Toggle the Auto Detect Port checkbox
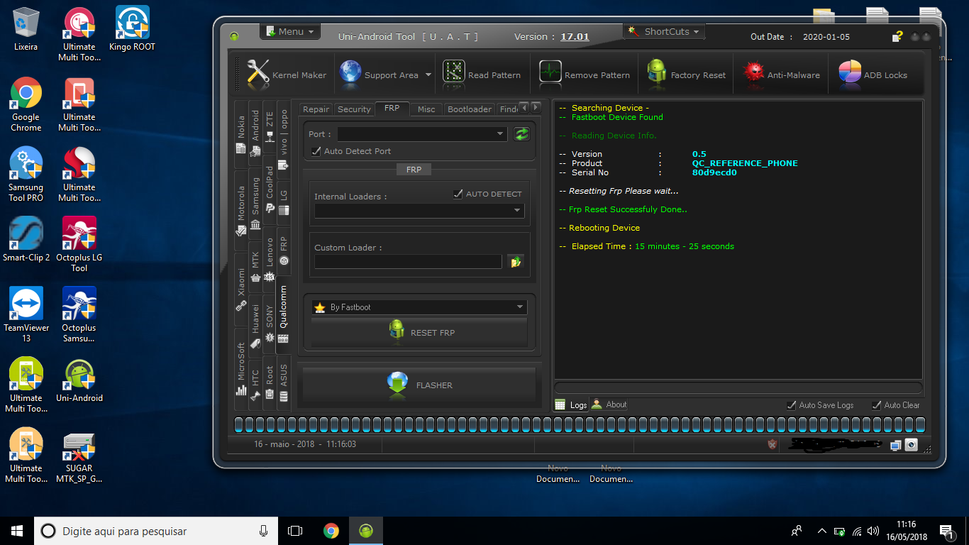 [316, 151]
